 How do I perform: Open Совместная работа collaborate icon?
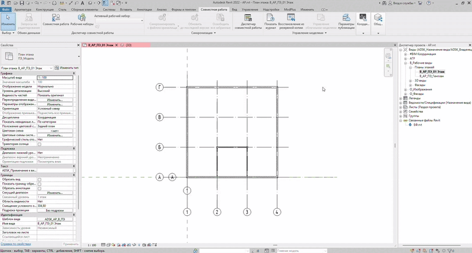(55, 20)
